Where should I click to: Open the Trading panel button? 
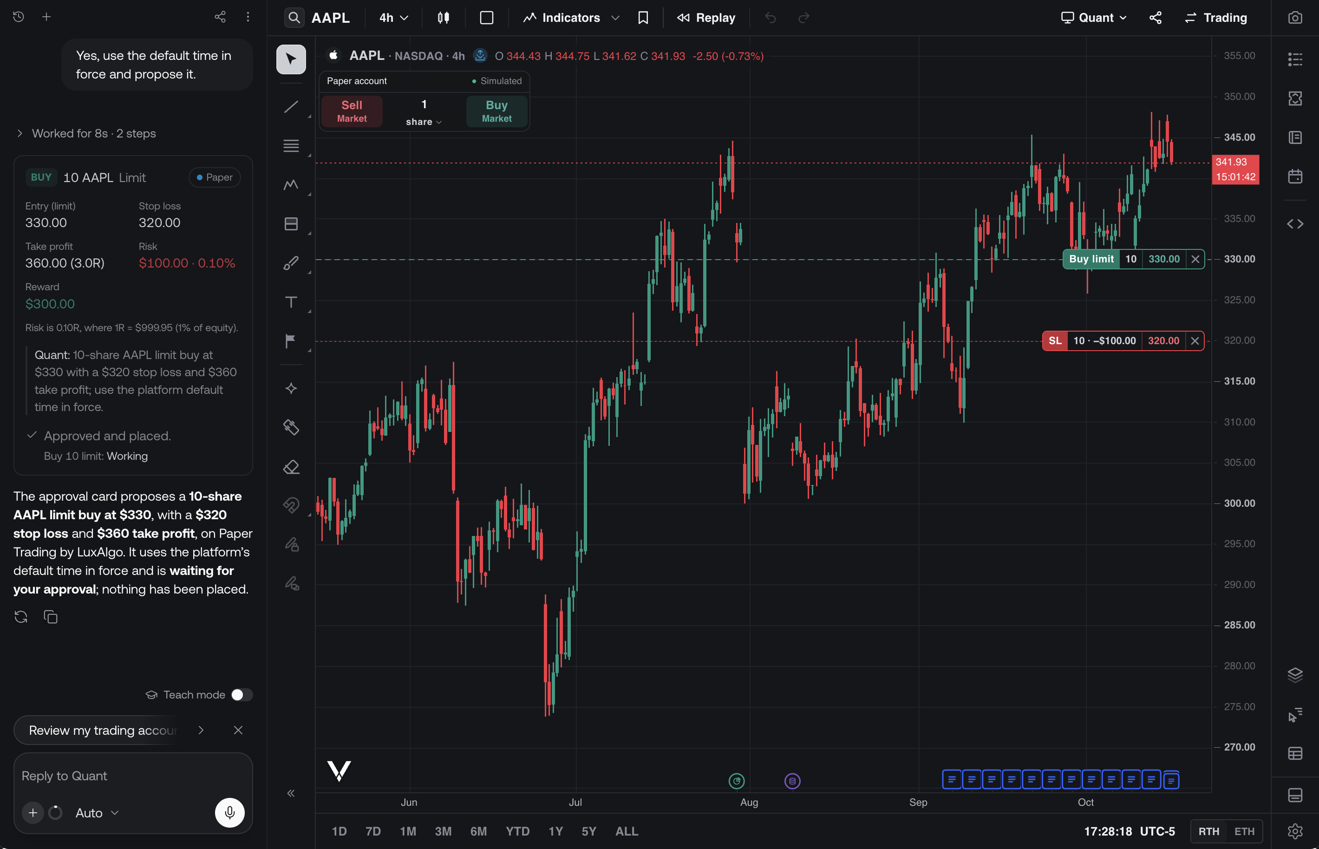(1215, 18)
